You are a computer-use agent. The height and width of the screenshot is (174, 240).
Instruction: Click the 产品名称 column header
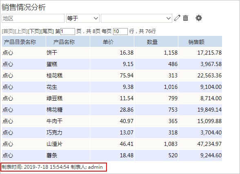68,42
